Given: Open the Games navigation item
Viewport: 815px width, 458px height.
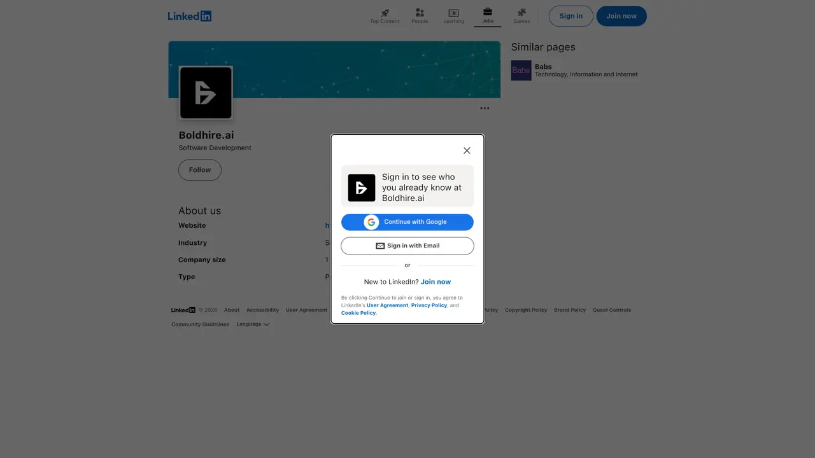Looking at the screenshot, I should click(521, 16).
